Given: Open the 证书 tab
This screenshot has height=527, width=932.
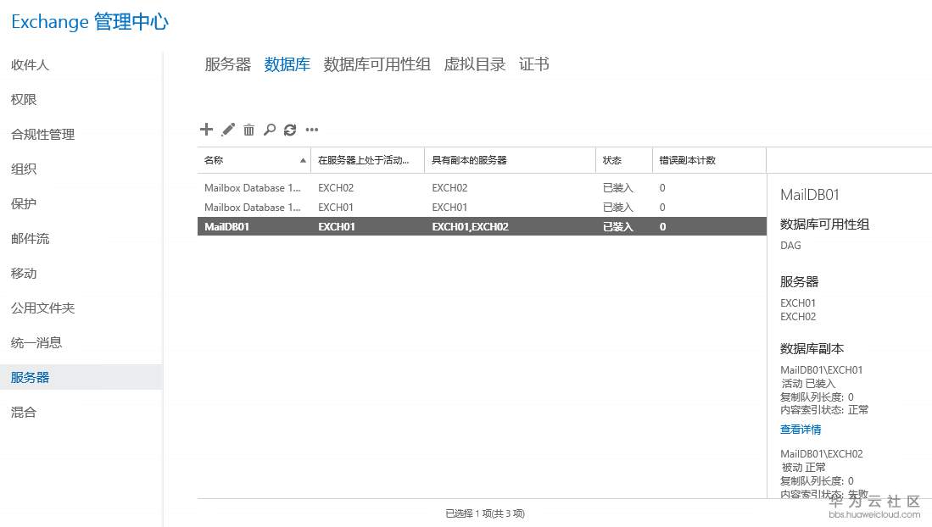Looking at the screenshot, I should (533, 64).
